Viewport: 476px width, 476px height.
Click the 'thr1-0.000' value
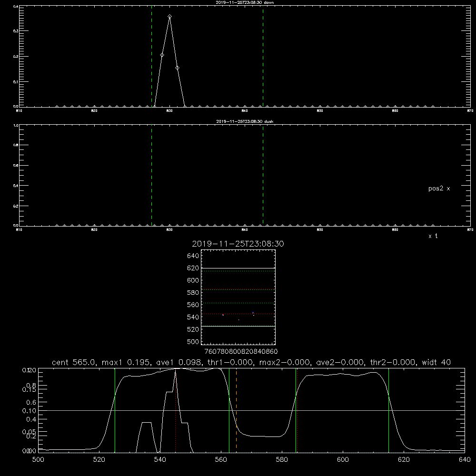230,362
